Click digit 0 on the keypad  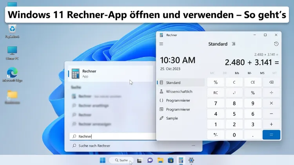point(234,135)
